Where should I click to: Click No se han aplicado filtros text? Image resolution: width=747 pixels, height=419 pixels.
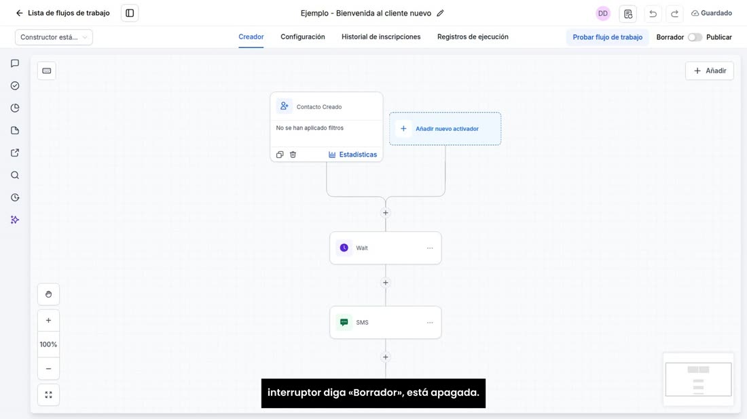pyautogui.click(x=310, y=128)
